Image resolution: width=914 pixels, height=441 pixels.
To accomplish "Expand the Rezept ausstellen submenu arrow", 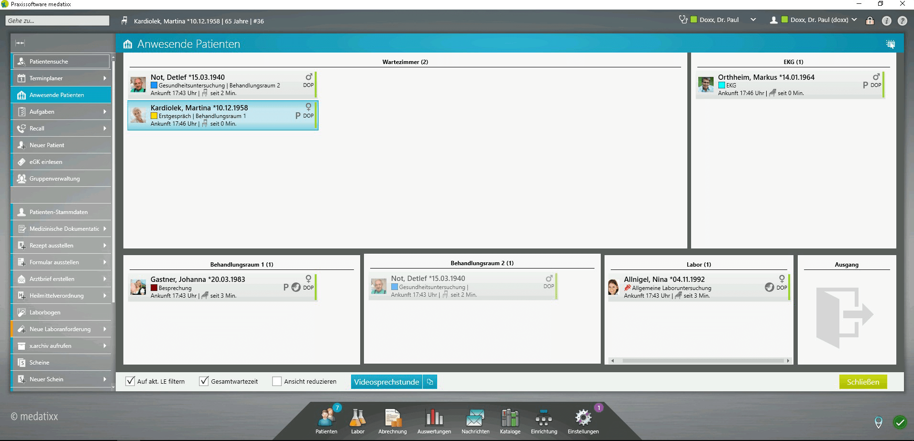I will point(105,246).
